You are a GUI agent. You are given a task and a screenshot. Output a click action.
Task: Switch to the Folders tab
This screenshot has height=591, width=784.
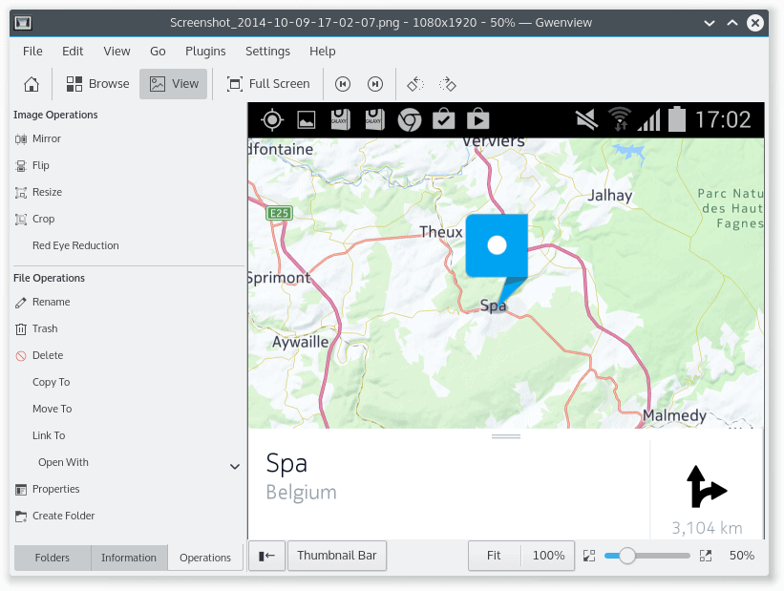coord(53,558)
